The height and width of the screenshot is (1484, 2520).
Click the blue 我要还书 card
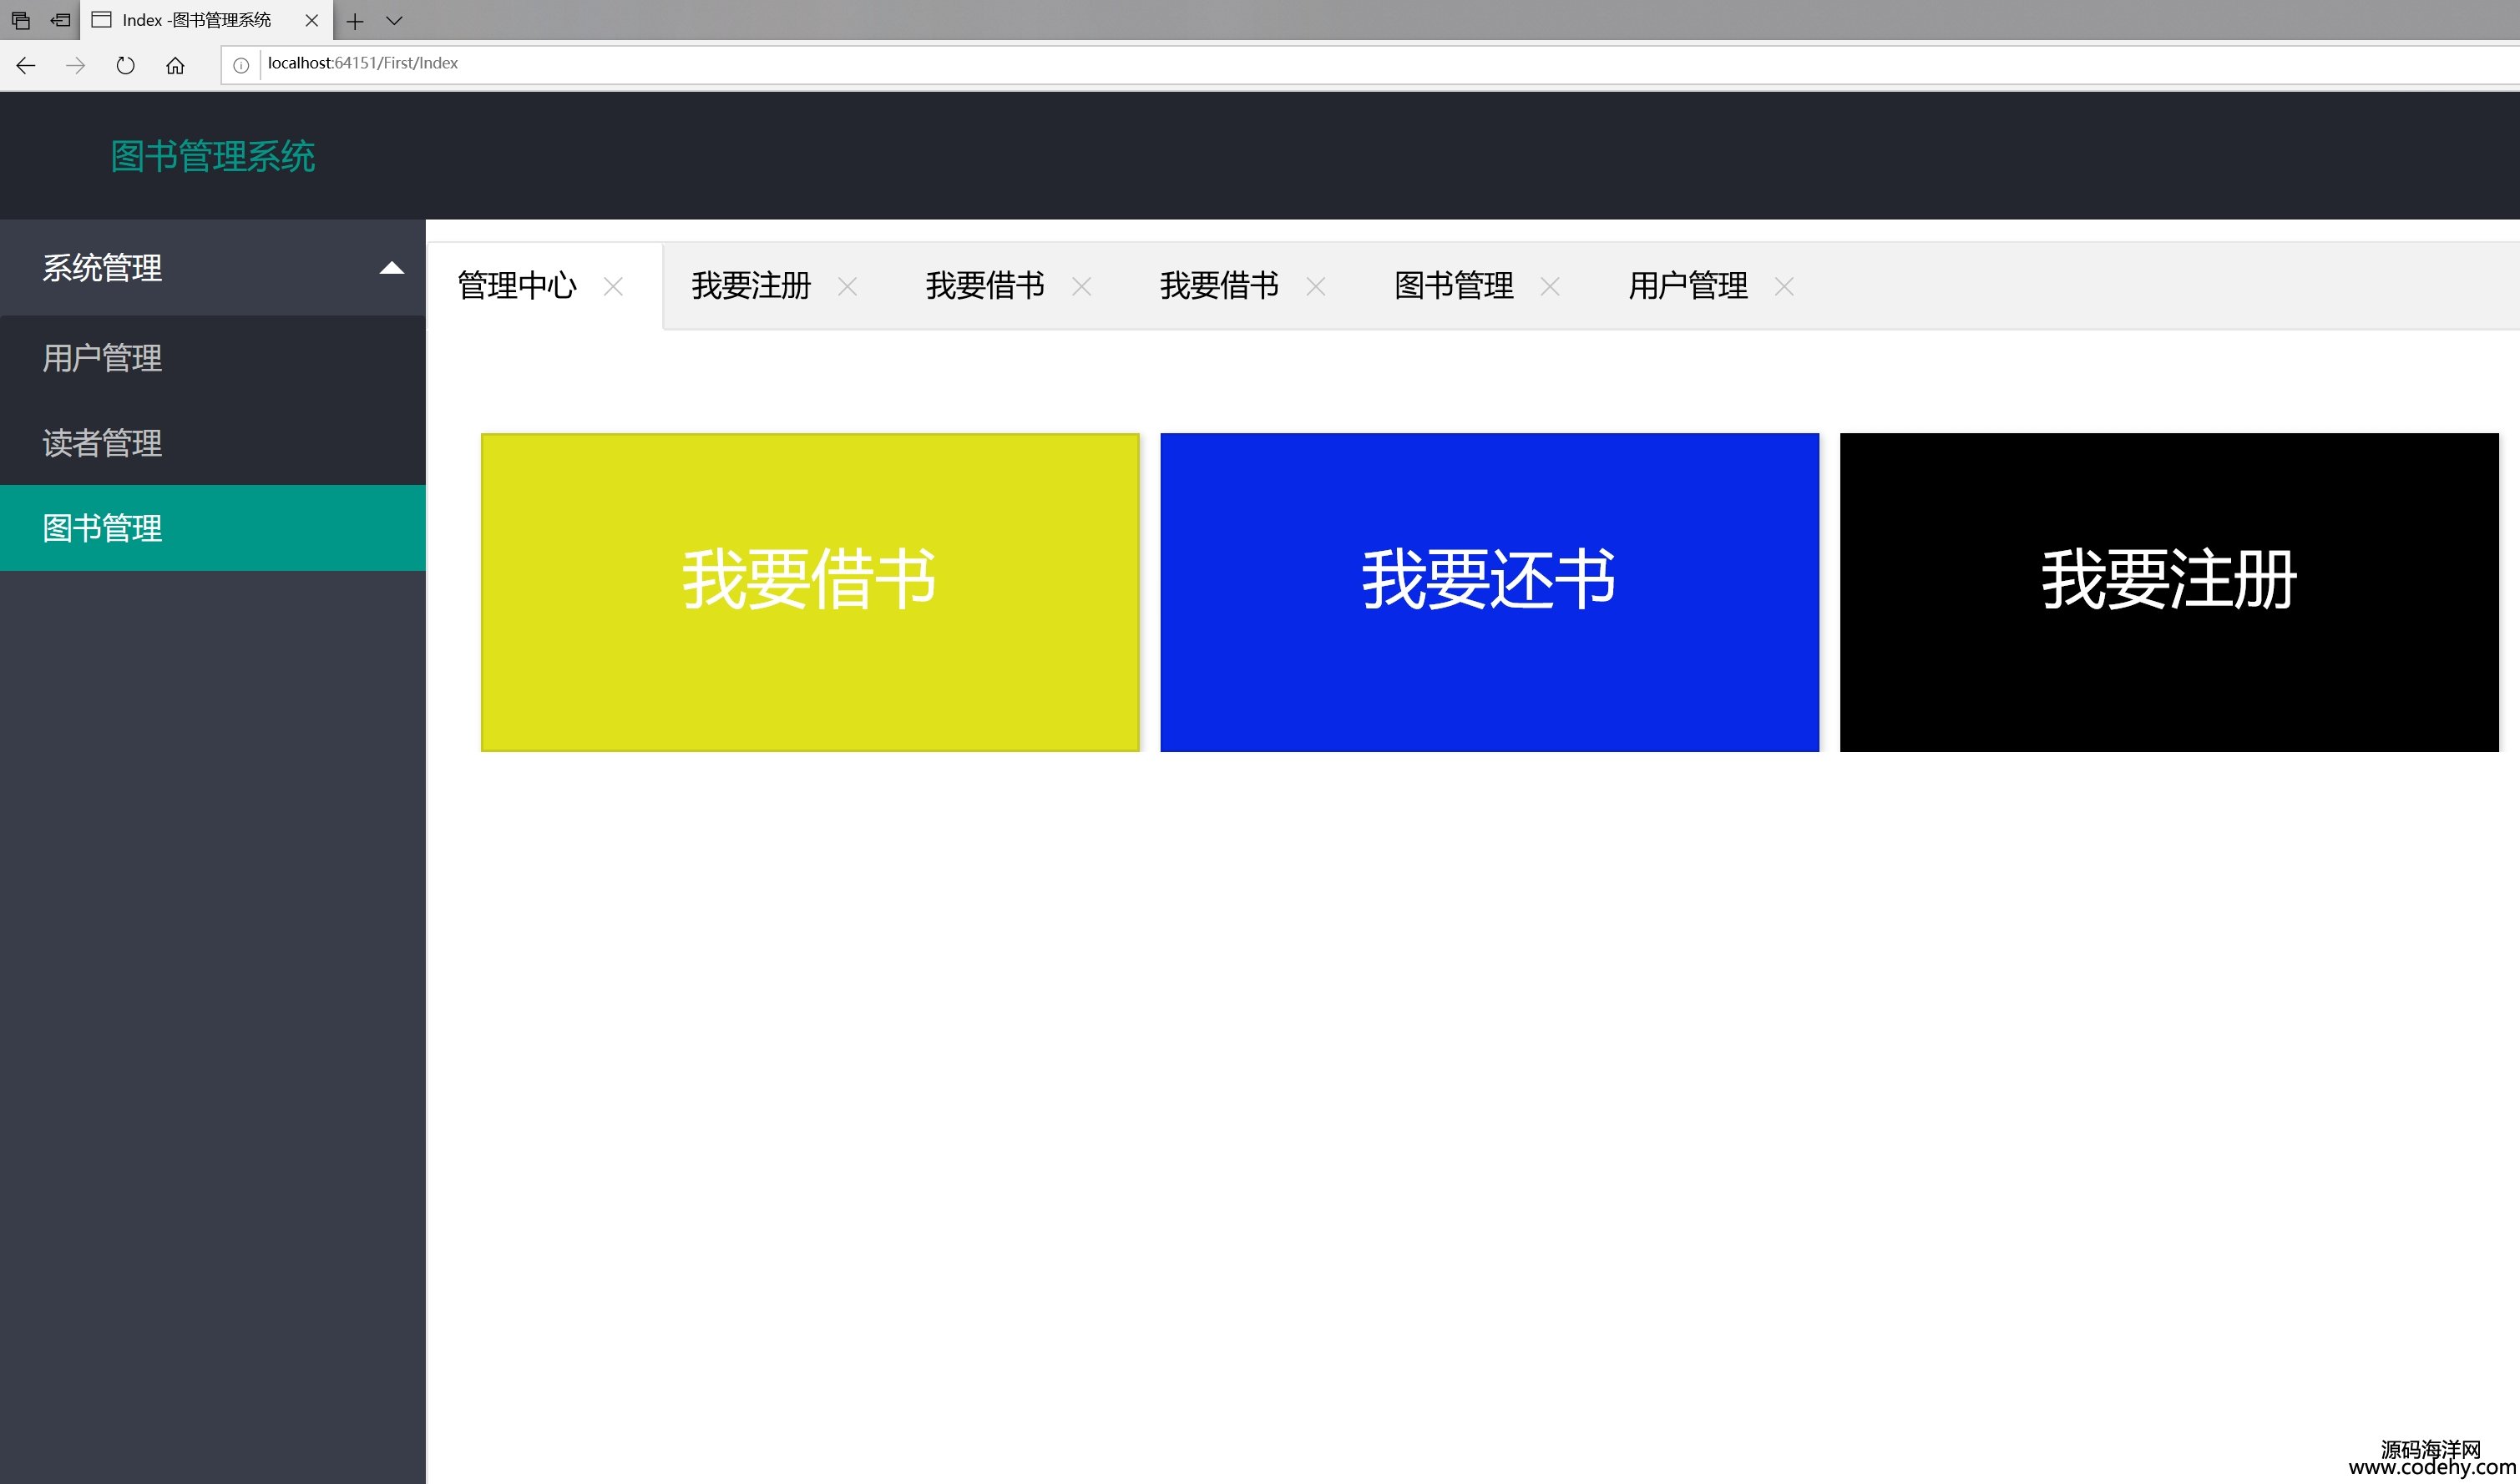pyautogui.click(x=1490, y=592)
